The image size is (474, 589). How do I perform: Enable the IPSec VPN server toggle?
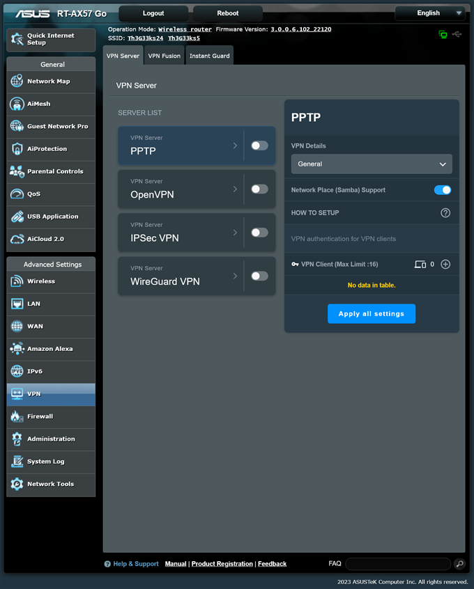tap(259, 233)
